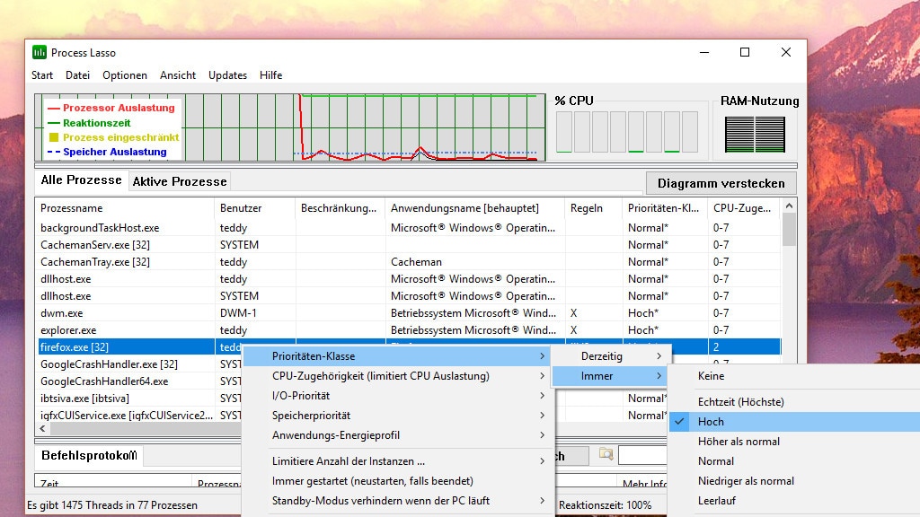Open the Updates menu
The width and height of the screenshot is (920, 517).
227,75
